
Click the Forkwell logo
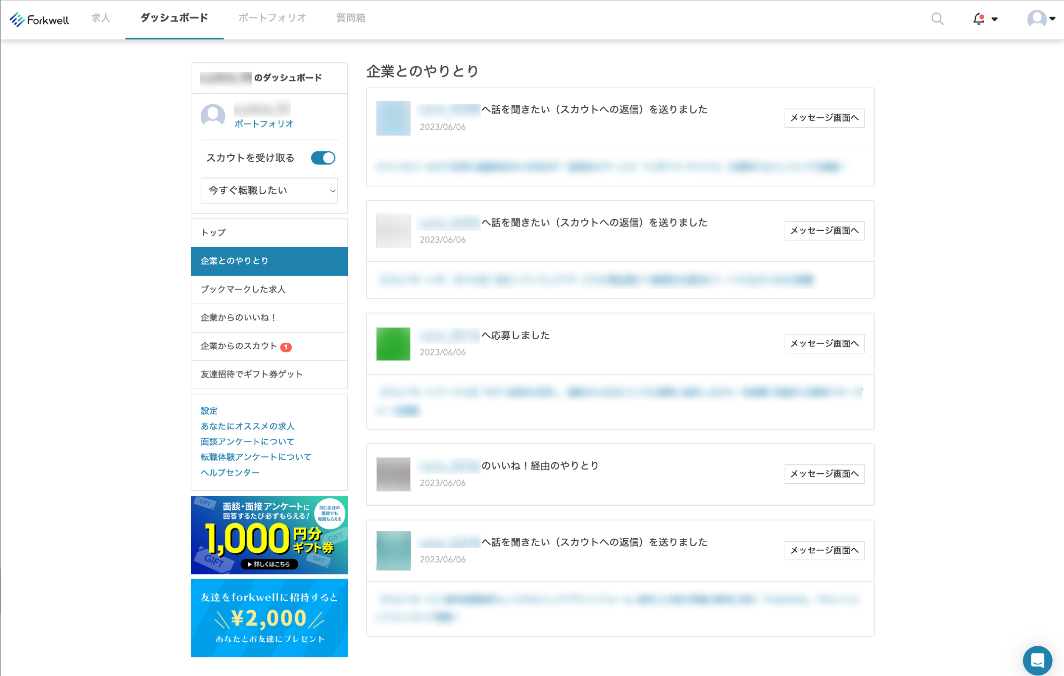[x=39, y=20]
